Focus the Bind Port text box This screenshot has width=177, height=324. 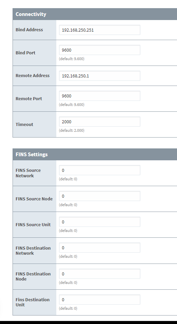pyautogui.click(x=100, y=50)
